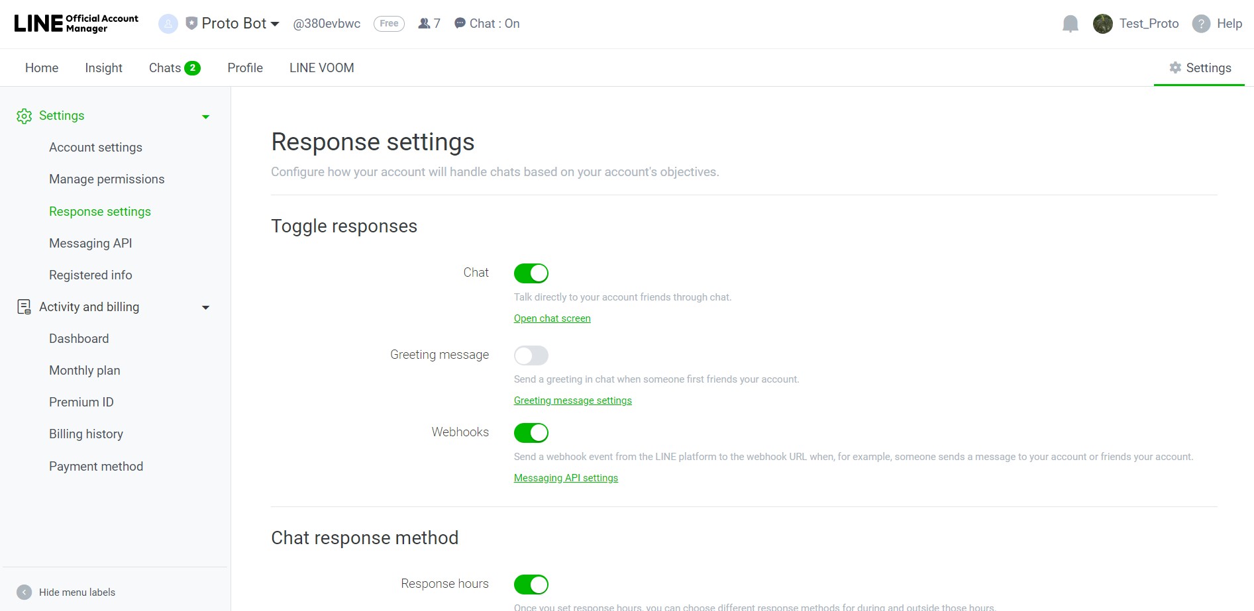Click the LINE Official Account Manager logo
The image size is (1254, 611).
click(x=76, y=24)
